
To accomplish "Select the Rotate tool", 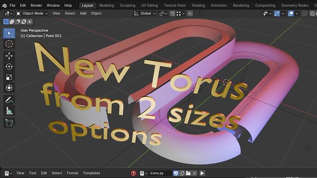I will point(9,67).
